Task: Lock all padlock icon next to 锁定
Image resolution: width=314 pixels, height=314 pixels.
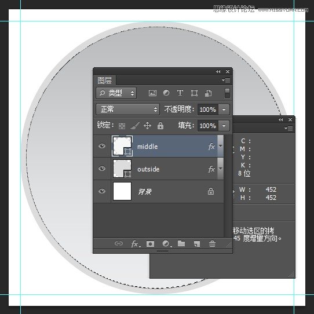Action: (x=160, y=126)
